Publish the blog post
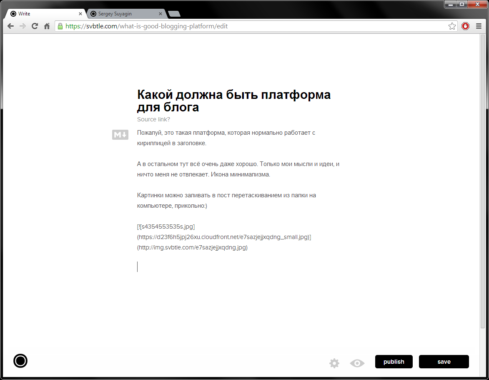 point(394,362)
